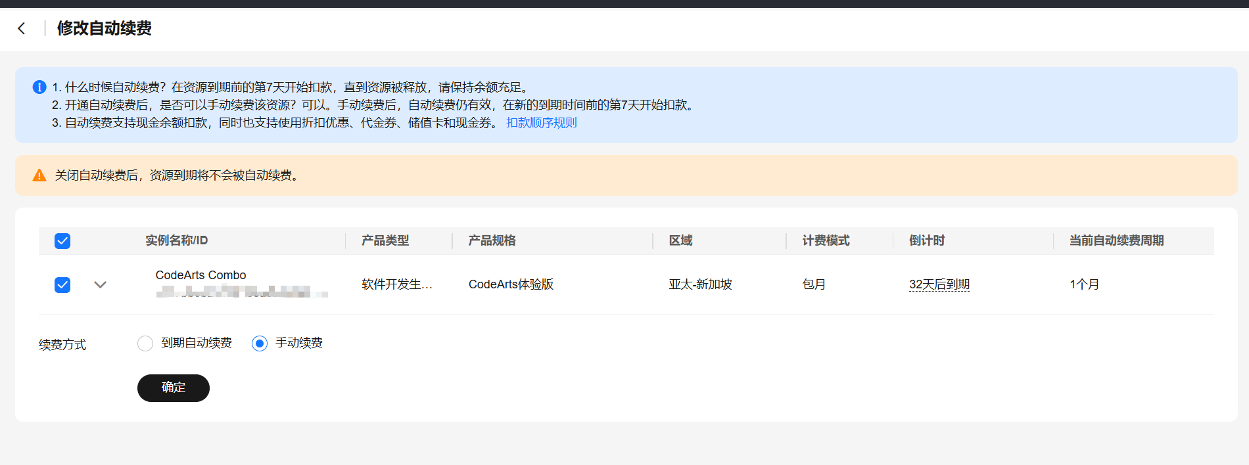Click the orange warning triangle icon
The width and height of the screenshot is (1249, 465).
click(39, 175)
